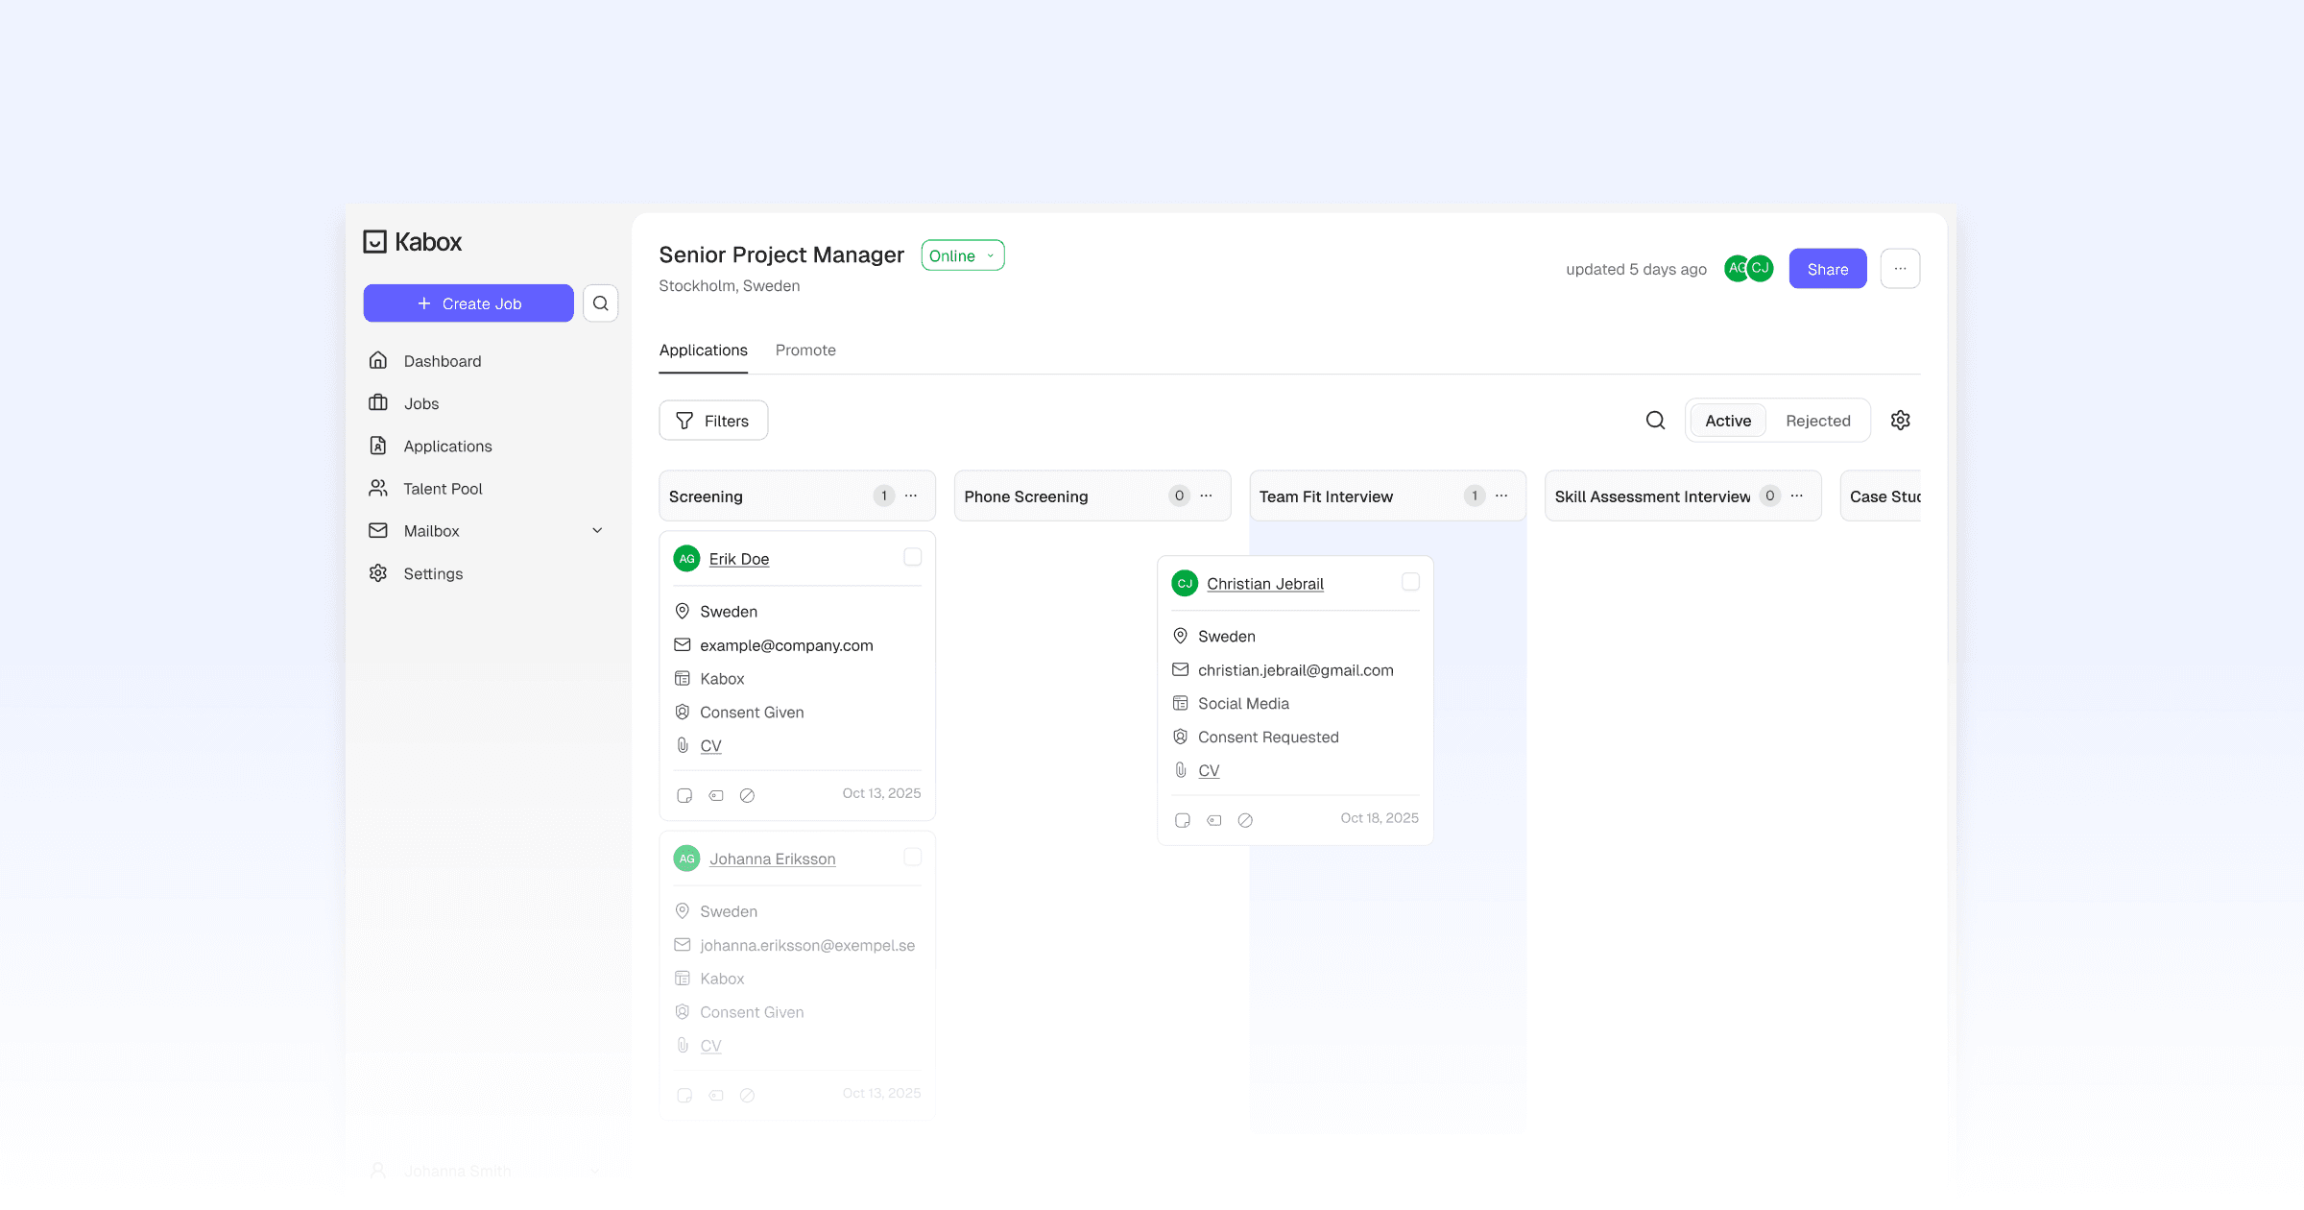The width and height of the screenshot is (2304, 1210).
Task: Open board settings gear icon
Action: 1900,421
